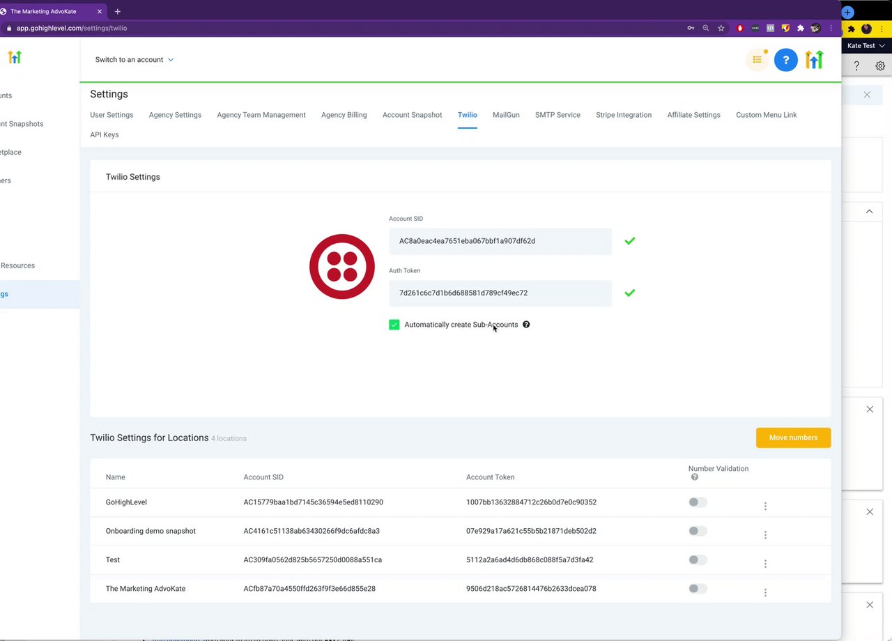The width and height of the screenshot is (892, 641).
Task: Go to Stripe Integration tab
Action: (624, 115)
